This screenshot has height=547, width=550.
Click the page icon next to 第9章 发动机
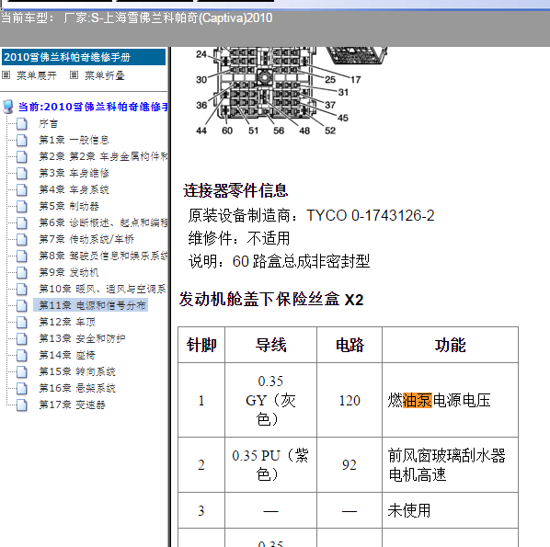[22, 272]
